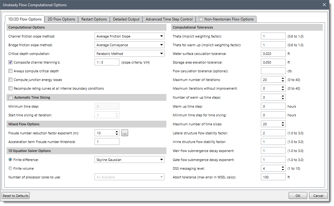
Task: Click the Flow calculation tolerance input field
Action: [273, 71]
